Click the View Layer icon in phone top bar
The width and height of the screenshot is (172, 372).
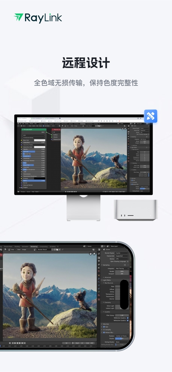tap(108, 246)
